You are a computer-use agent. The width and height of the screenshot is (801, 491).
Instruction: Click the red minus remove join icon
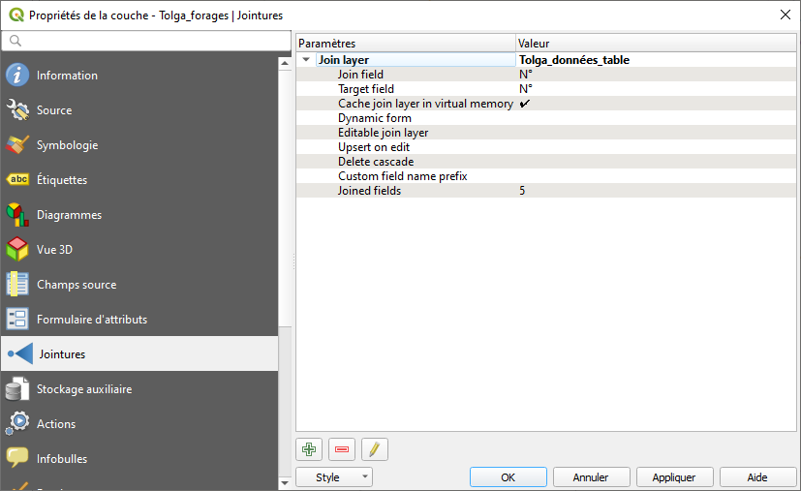click(x=342, y=449)
